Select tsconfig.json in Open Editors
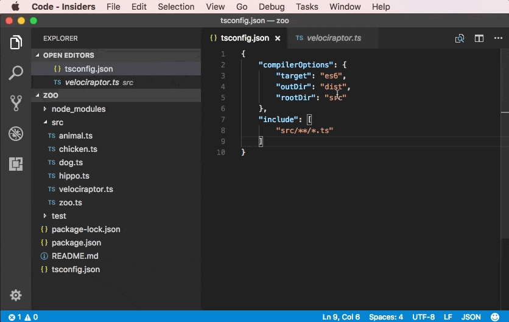 (x=116, y=69)
